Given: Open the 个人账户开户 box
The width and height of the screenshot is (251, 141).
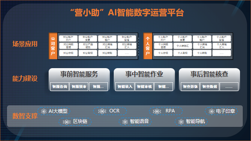Looking at the screenshot, I should click(163, 38).
